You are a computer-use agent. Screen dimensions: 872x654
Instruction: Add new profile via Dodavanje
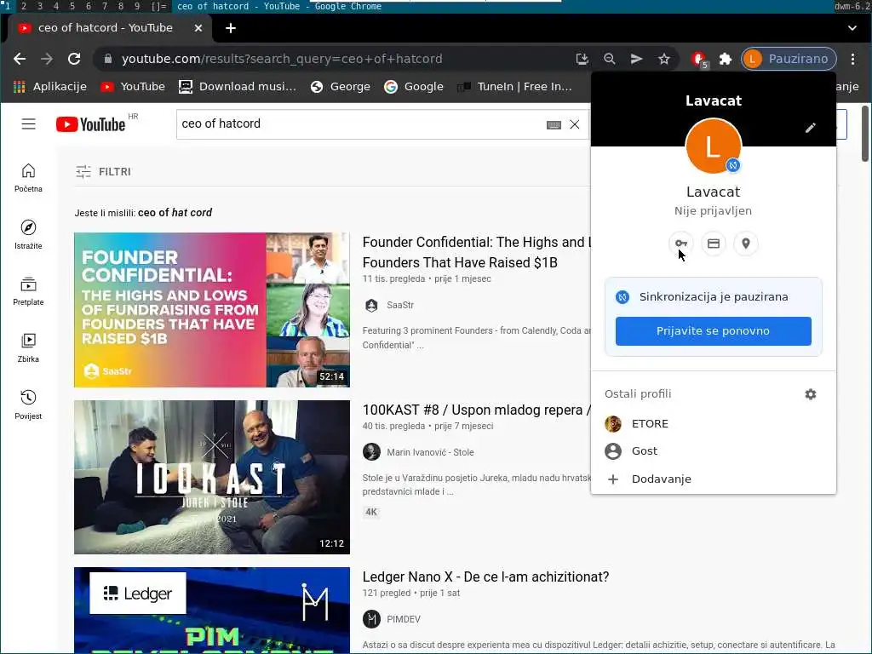(714, 479)
